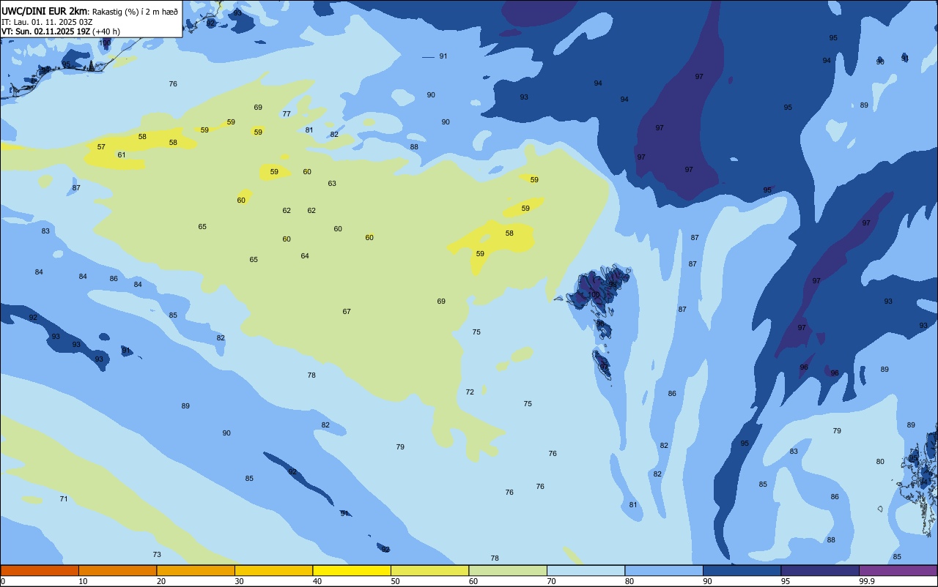
Task: Pick the pale green 60–70 legend swatch
Action: tap(508, 570)
